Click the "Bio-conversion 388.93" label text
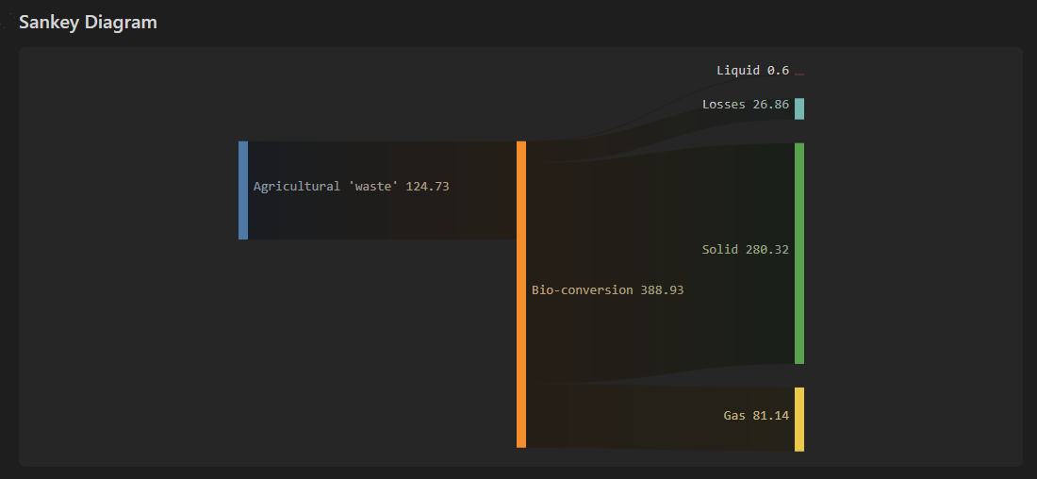This screenshot has width=1037, height=479. pyautogui.click(x=607, y=290)
